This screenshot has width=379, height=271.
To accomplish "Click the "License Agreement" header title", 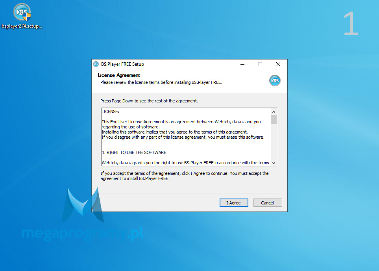I will (x=119, y=75).
